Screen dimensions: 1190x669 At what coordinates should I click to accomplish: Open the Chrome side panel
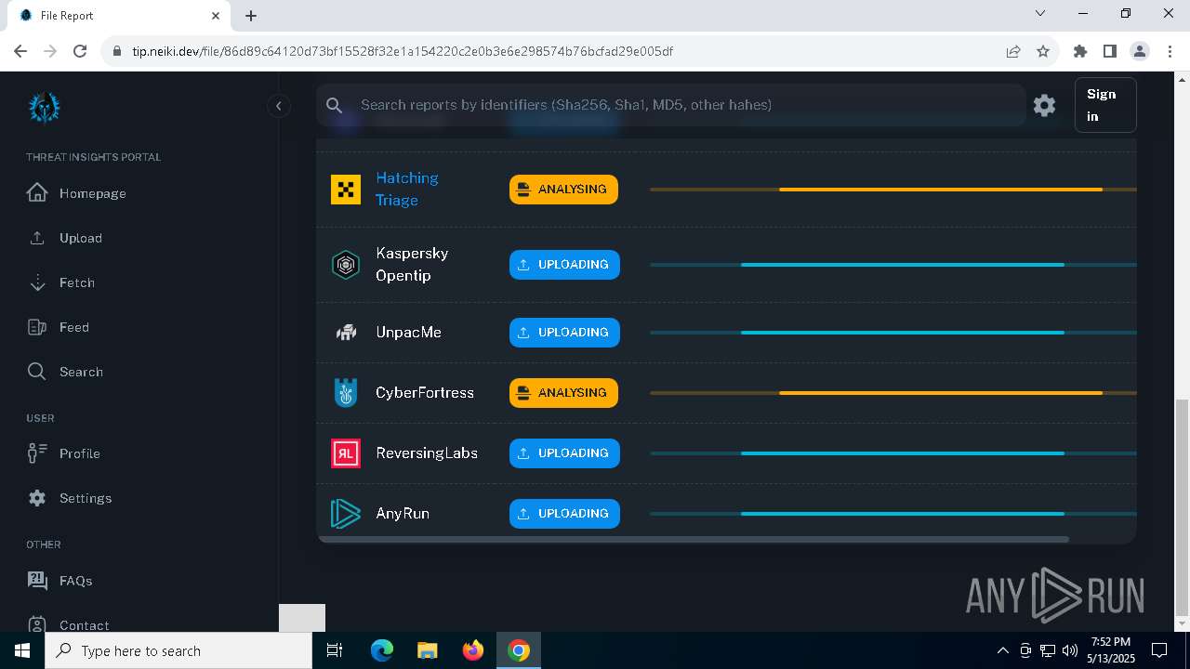pos(1110,51)
